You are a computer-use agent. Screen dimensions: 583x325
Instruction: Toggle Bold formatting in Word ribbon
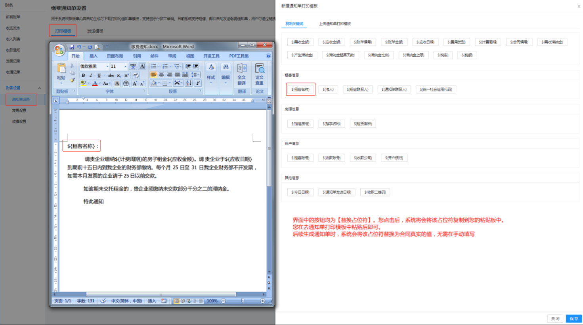83,75
